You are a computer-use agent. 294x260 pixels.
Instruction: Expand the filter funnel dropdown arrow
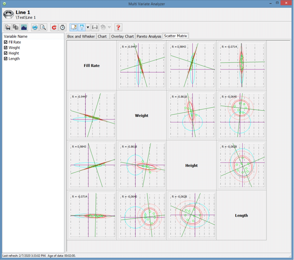(88, 27)
